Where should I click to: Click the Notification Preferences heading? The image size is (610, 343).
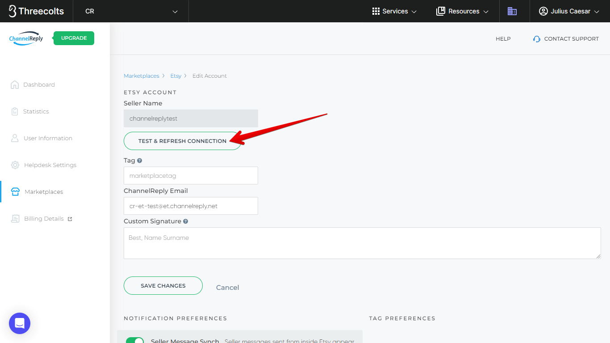point(175,318)
